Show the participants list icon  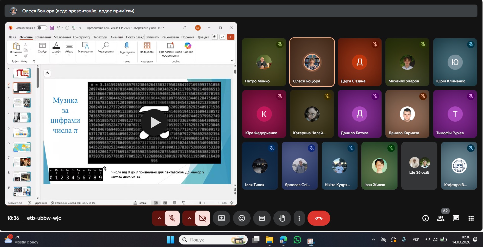coord(441,218)
